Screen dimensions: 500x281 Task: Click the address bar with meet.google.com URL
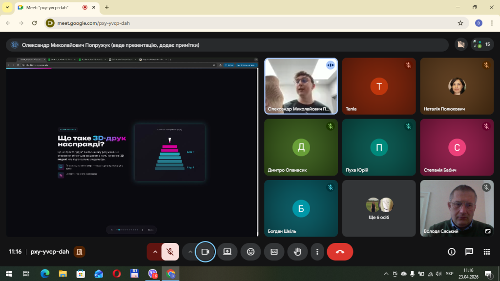tap(244, 23)
